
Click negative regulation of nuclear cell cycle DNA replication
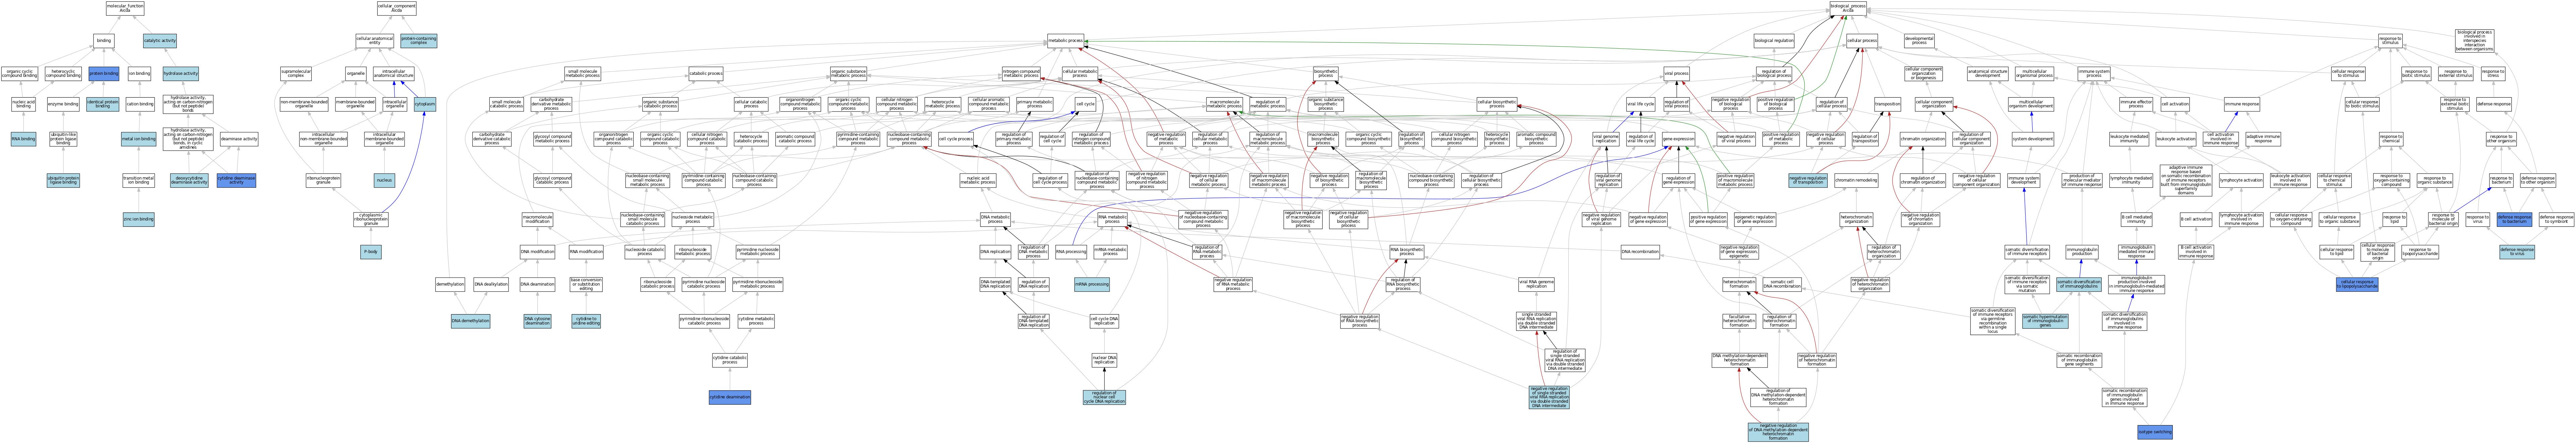[x=1104, y=397]
